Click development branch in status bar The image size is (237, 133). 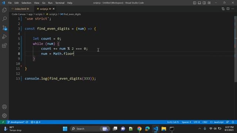pos(16,122)
